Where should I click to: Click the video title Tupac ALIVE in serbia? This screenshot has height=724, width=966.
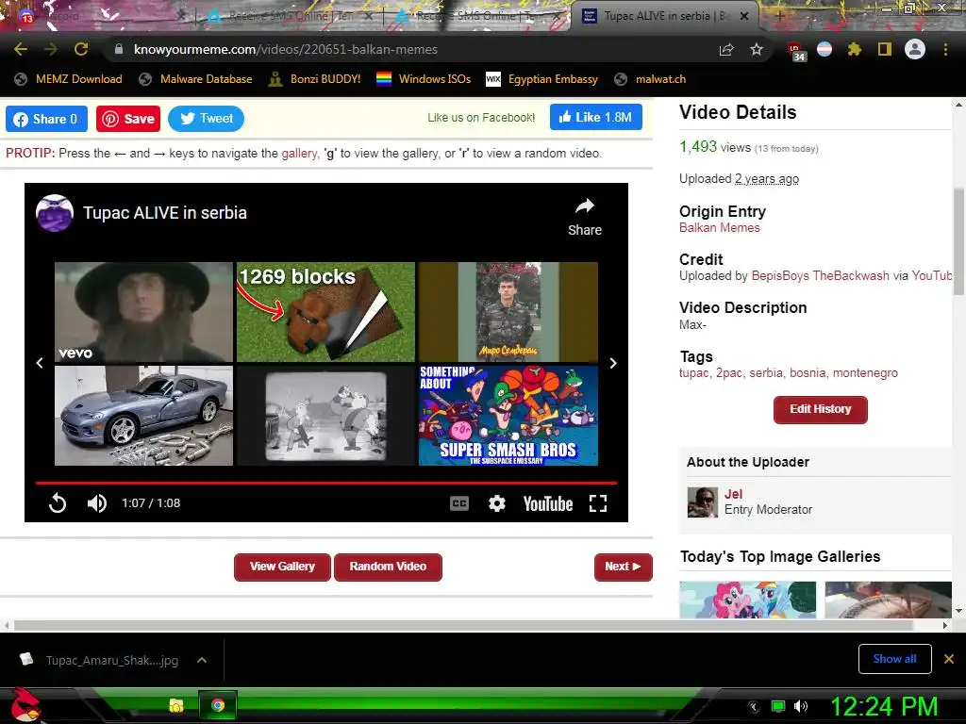[x=165, y=213]
